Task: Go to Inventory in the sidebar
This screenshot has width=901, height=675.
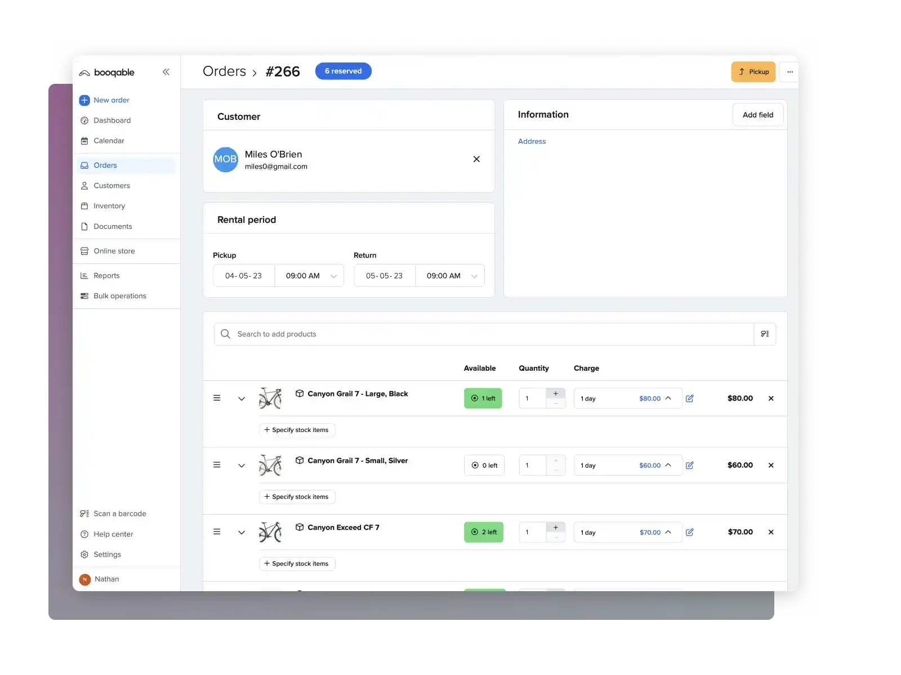Action: click(109, 206)
